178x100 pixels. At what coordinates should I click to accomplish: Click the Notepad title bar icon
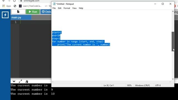tap(54, 4)
